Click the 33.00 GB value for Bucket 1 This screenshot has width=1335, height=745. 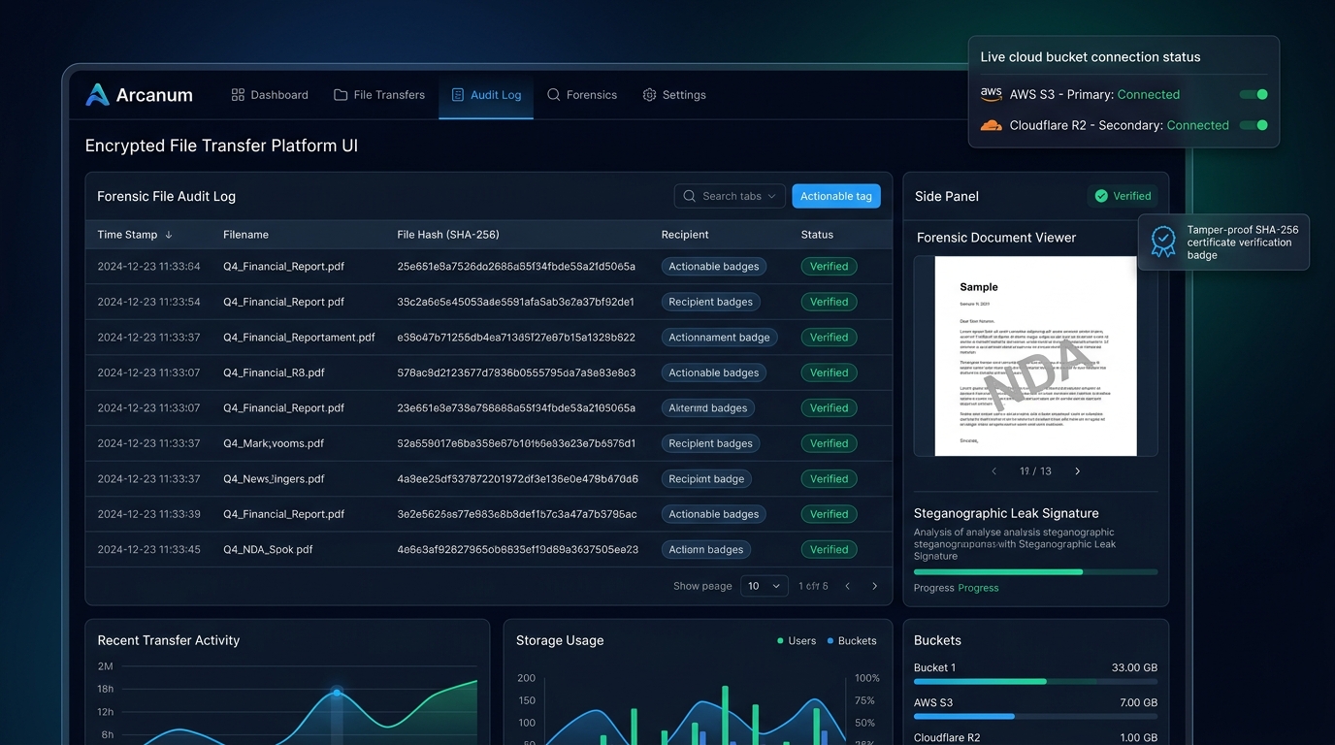pyautogui.click(x=1134, y=667)
